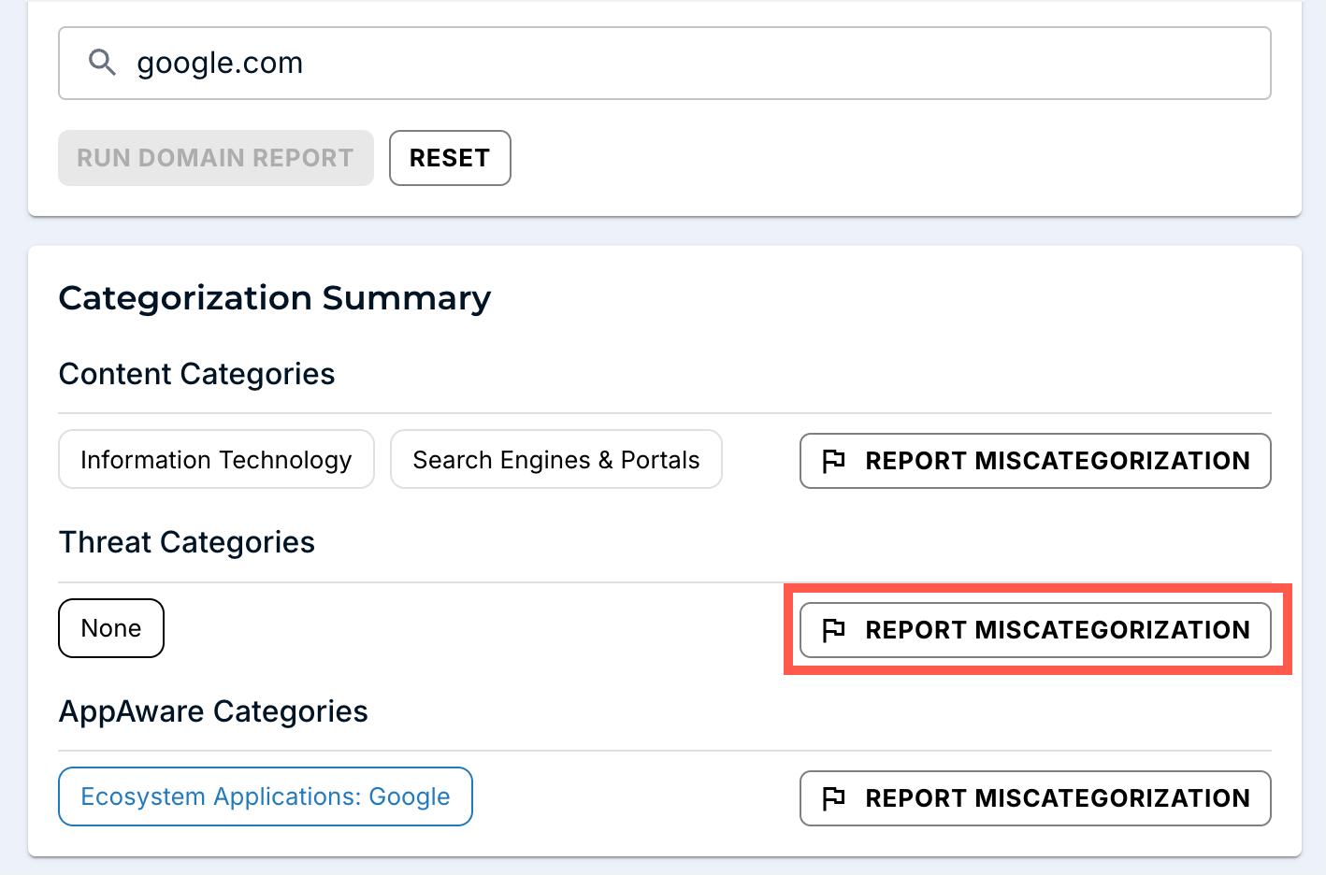Click the magnifier search icon
The image size is (1326, 875).
(x=102, y=63)
